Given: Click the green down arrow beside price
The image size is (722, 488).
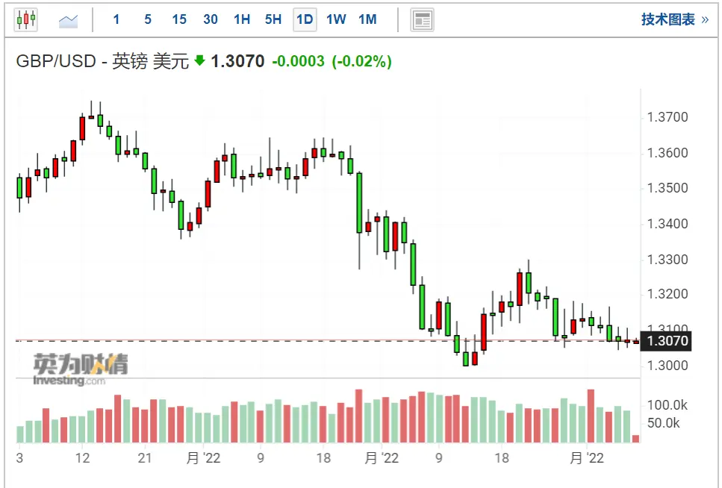Looking at the screenshot, I should click(199, 61).
